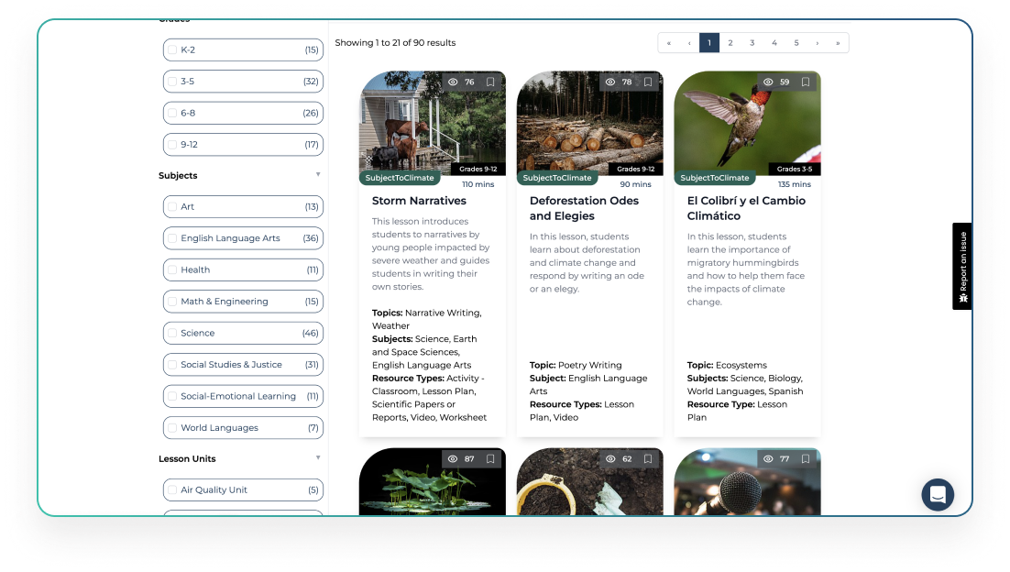Image resolution: width=1010 pixels, height=572 pixels.
Task: Click the Report an issue button
Action: point(962,266)
